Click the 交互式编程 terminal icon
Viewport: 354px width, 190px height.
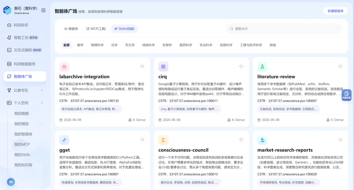point(9,50)
